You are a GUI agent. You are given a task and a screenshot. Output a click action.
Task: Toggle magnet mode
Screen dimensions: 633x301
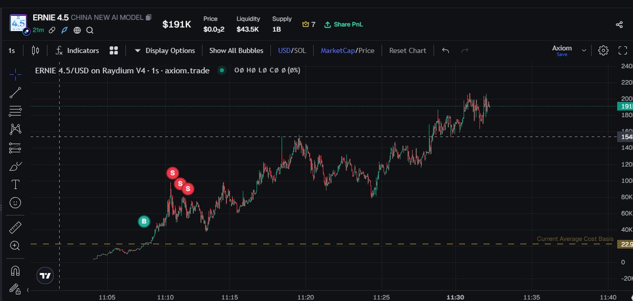click(x=15, y=270)
